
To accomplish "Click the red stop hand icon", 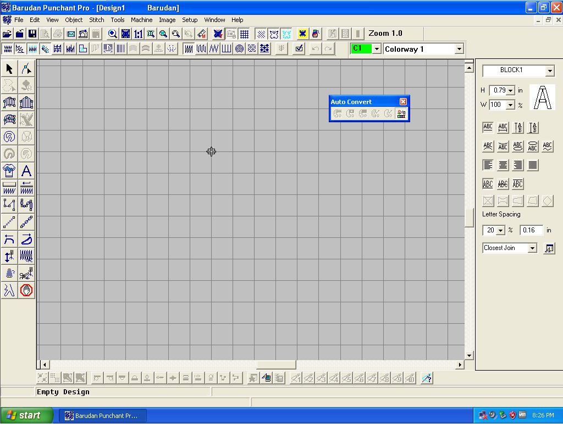I will 26,290.
